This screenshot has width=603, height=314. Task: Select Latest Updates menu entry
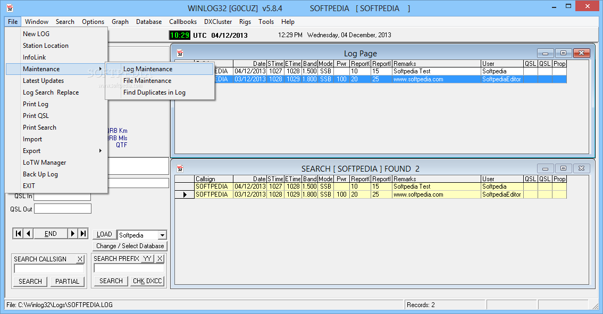point(57,81)
